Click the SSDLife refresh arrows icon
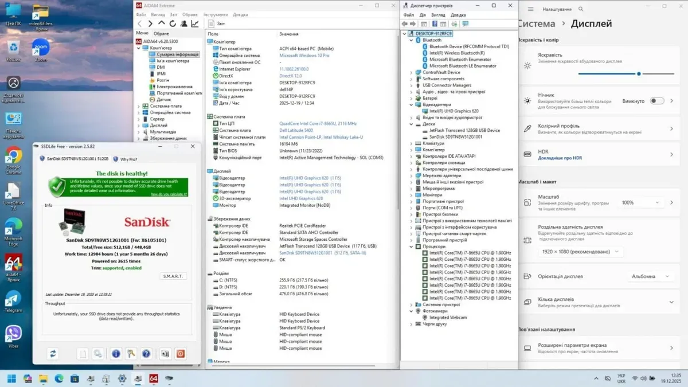688x387 pixels. click(53, 354)
